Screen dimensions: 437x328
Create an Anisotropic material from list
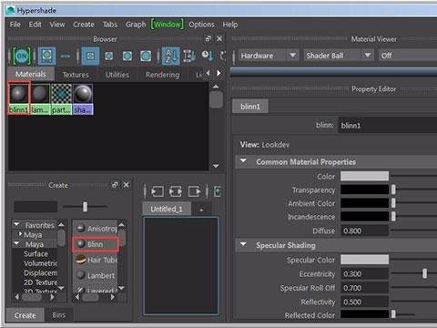[x=96, y=229]
